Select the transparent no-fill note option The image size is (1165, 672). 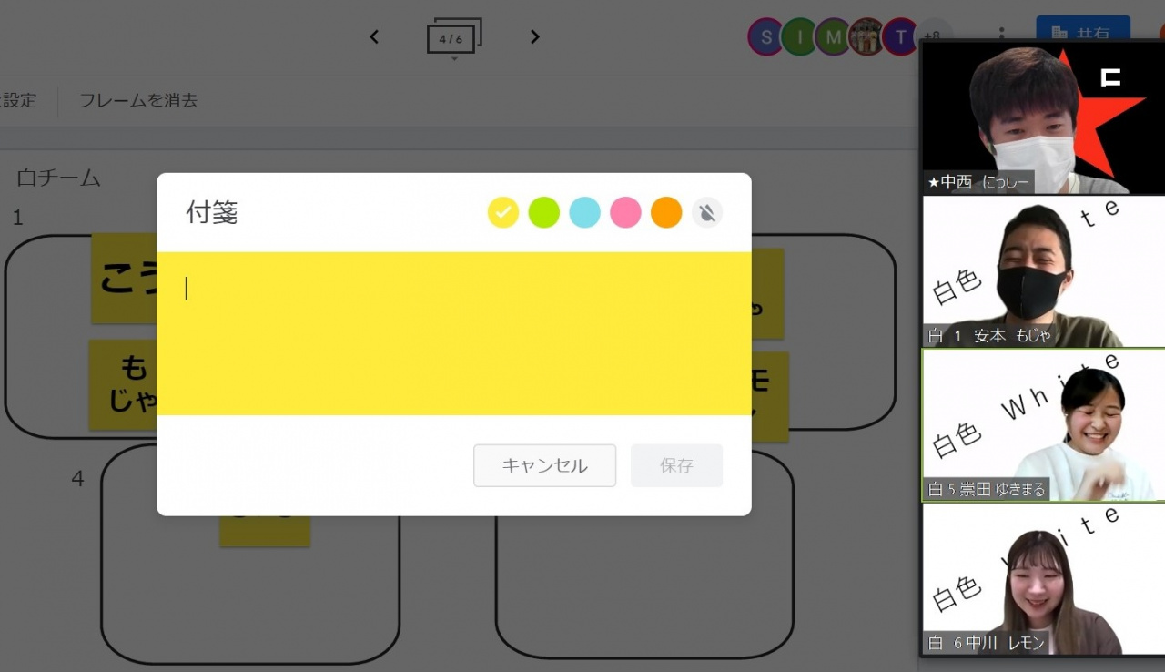point(707,212)
